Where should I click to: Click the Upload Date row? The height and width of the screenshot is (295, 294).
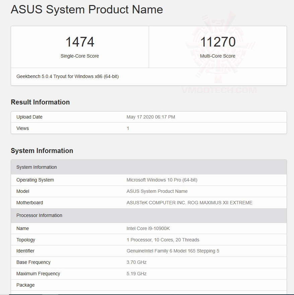tap(29, 117)
